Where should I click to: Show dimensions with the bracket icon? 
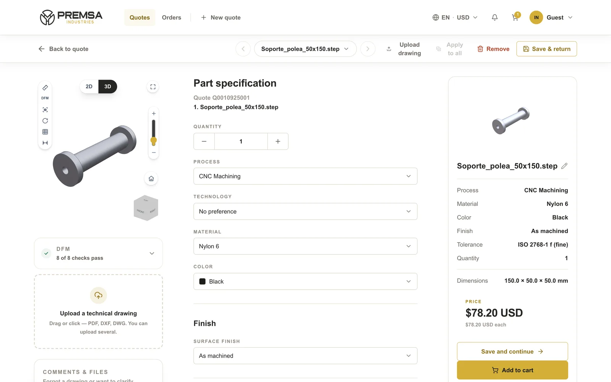point(45,143)
